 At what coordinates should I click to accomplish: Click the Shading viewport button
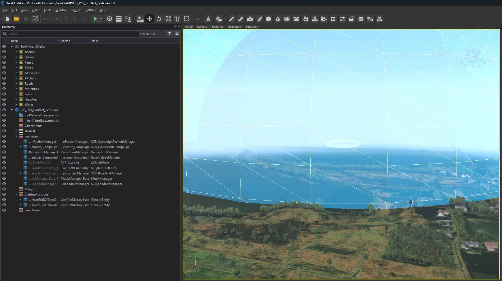click(x=217, y=27)
